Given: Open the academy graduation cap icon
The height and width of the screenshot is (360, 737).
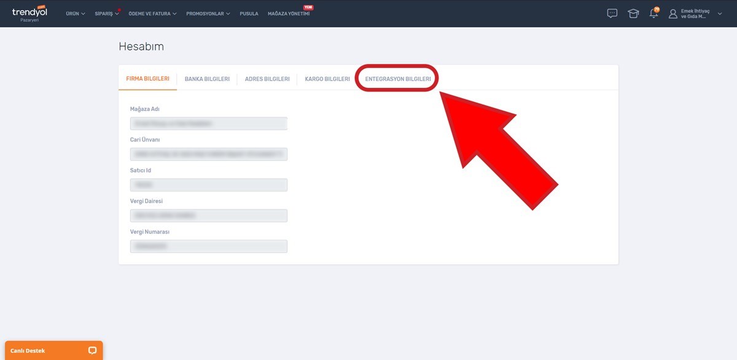Looking at the screenshot, I should (x=633, y=14).
